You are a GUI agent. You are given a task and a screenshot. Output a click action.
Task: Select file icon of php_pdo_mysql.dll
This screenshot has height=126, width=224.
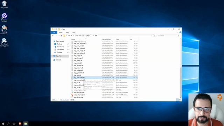(72, 43)
